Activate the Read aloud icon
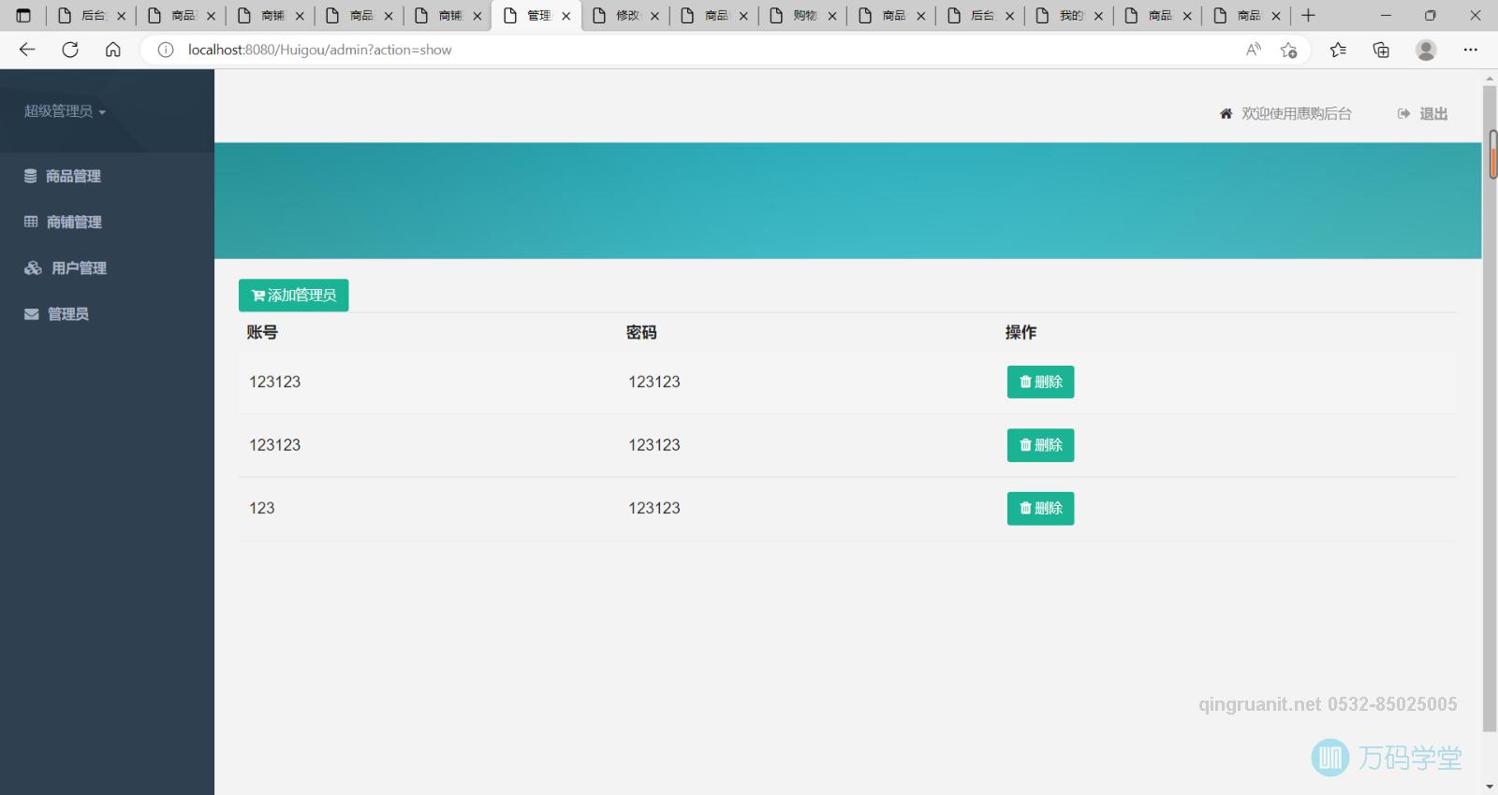The height and width of the screenshot is (795, 1498). point(1254,50)
